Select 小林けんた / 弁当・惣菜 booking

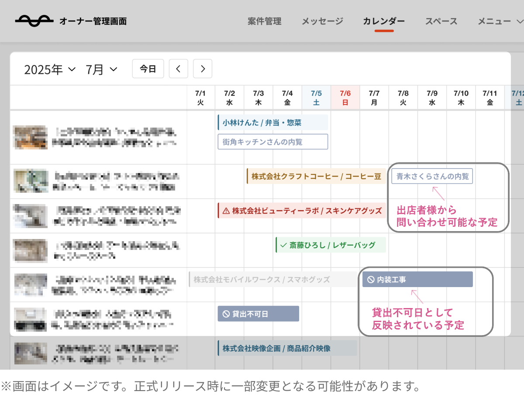coord(272,123)
